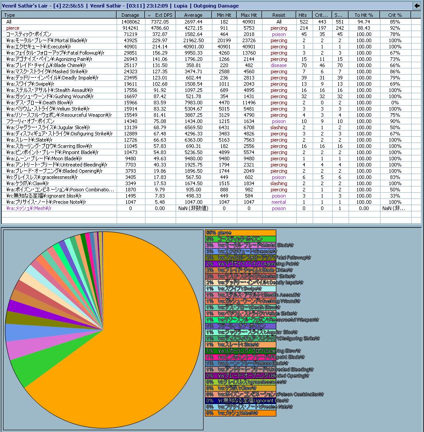Viewport: 424px width, 432px height.
Task: Select the ignorant bliss row
Action: point(211,196)
